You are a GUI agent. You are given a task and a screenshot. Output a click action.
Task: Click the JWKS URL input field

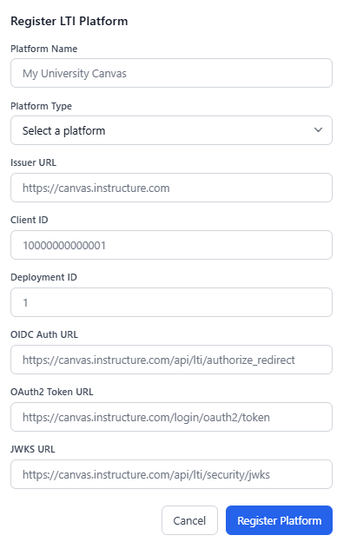click(171, 474)
